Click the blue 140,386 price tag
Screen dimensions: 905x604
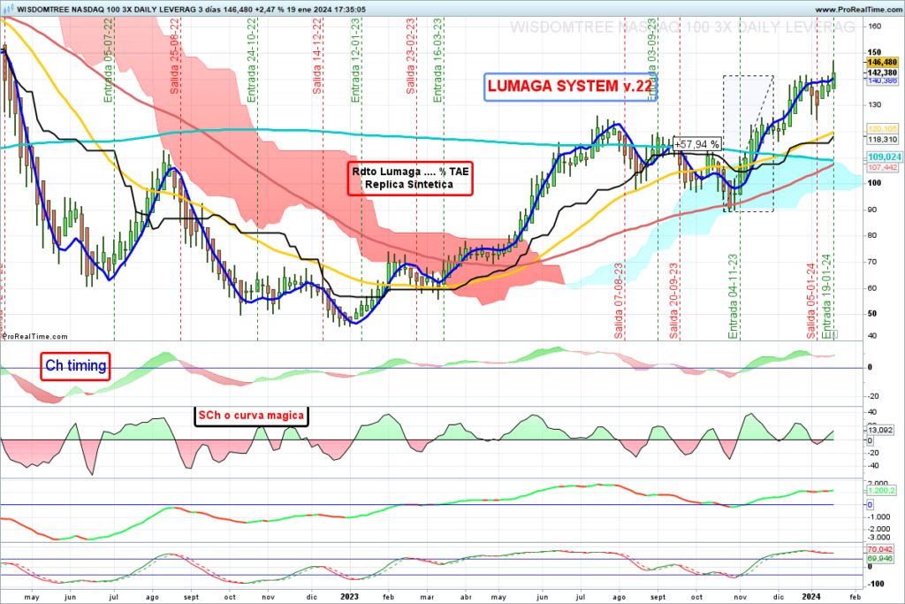[x=882, y=80]
